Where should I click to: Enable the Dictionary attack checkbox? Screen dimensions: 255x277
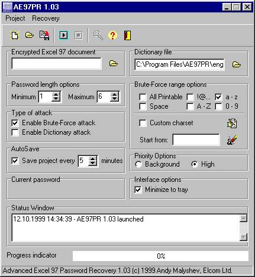pos(15,132)
